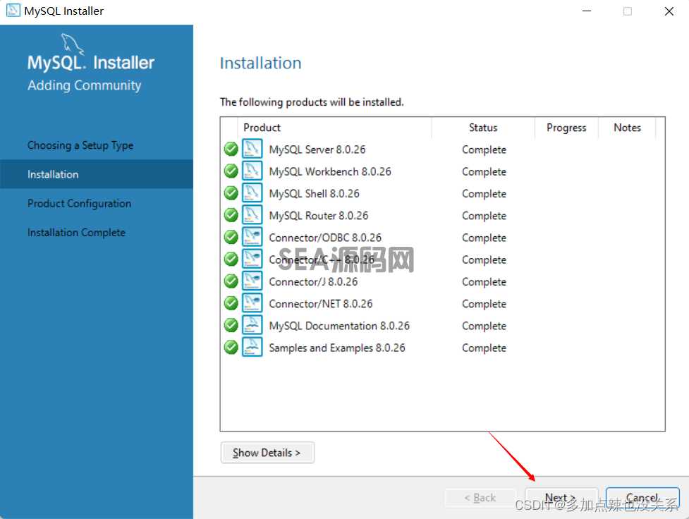
Task: Expand the Show Details section
Action: tap(267, 453)
